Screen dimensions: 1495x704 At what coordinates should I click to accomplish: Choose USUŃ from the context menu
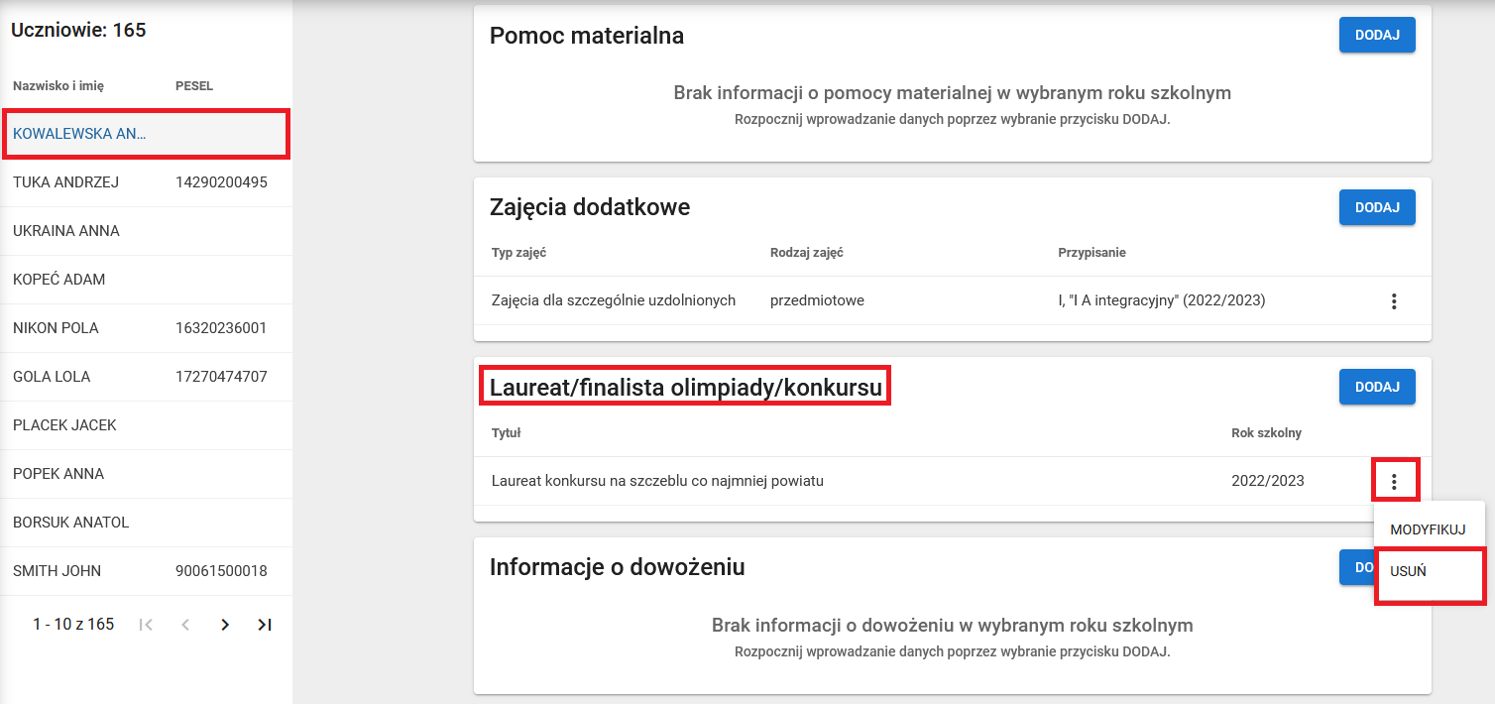coord(1422,572)
